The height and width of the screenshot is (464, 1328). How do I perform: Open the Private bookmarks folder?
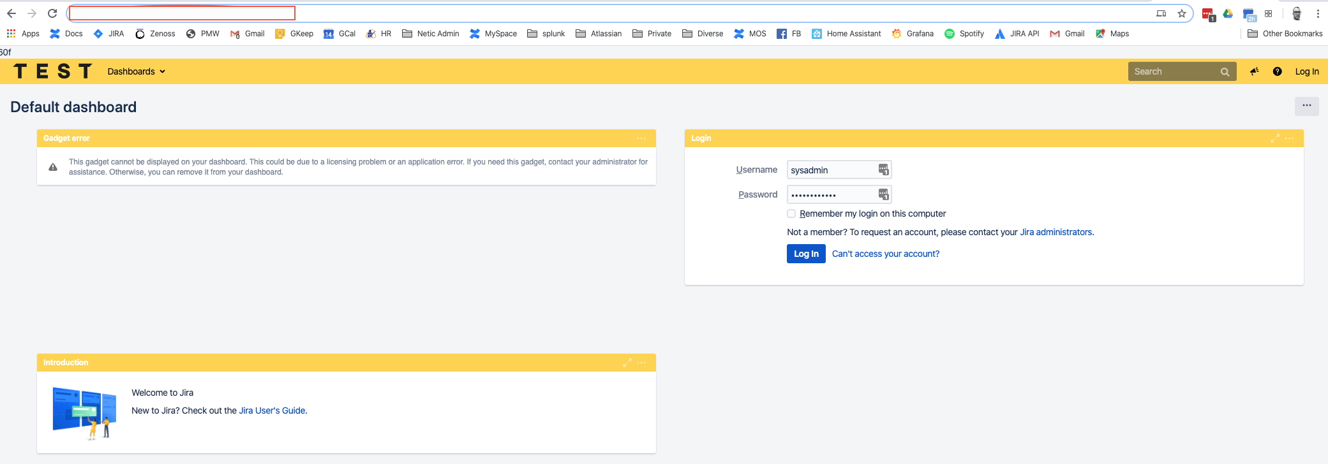pos(652,34)
